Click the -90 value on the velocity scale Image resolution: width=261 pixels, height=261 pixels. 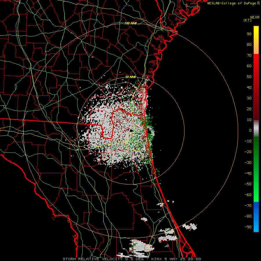coord(248,227)
